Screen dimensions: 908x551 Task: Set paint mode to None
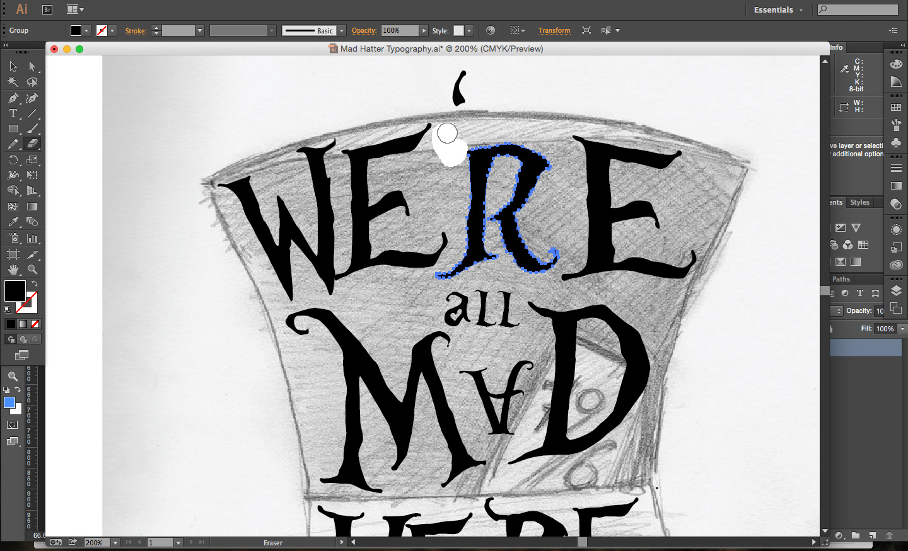35,324
